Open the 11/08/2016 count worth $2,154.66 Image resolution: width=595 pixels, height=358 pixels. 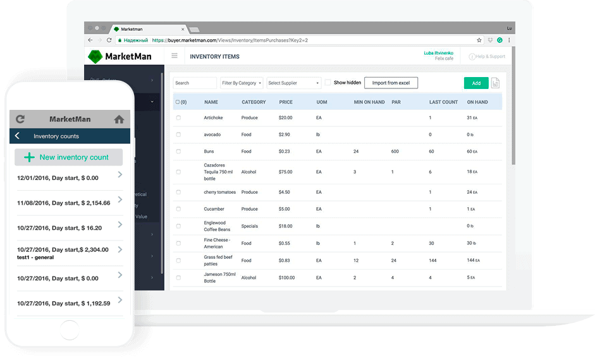point(70,203)
